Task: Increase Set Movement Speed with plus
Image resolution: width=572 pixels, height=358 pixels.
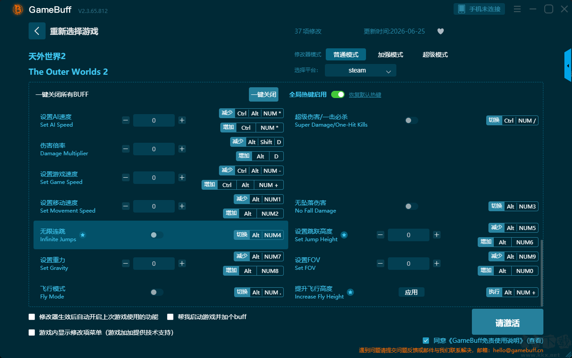Action: click(182, 206)
